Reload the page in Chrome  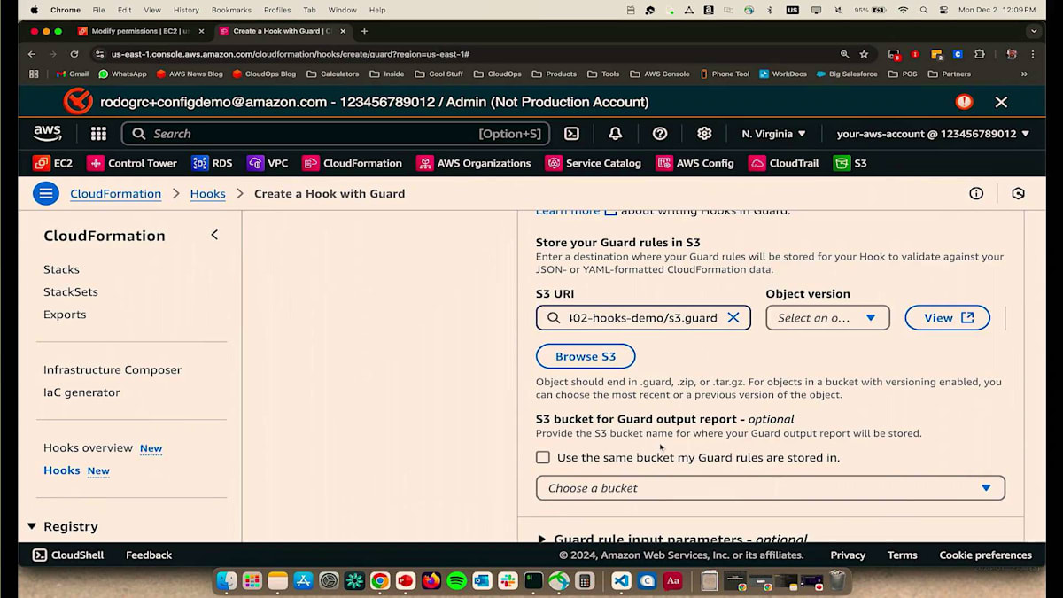[x=74, y=54]
